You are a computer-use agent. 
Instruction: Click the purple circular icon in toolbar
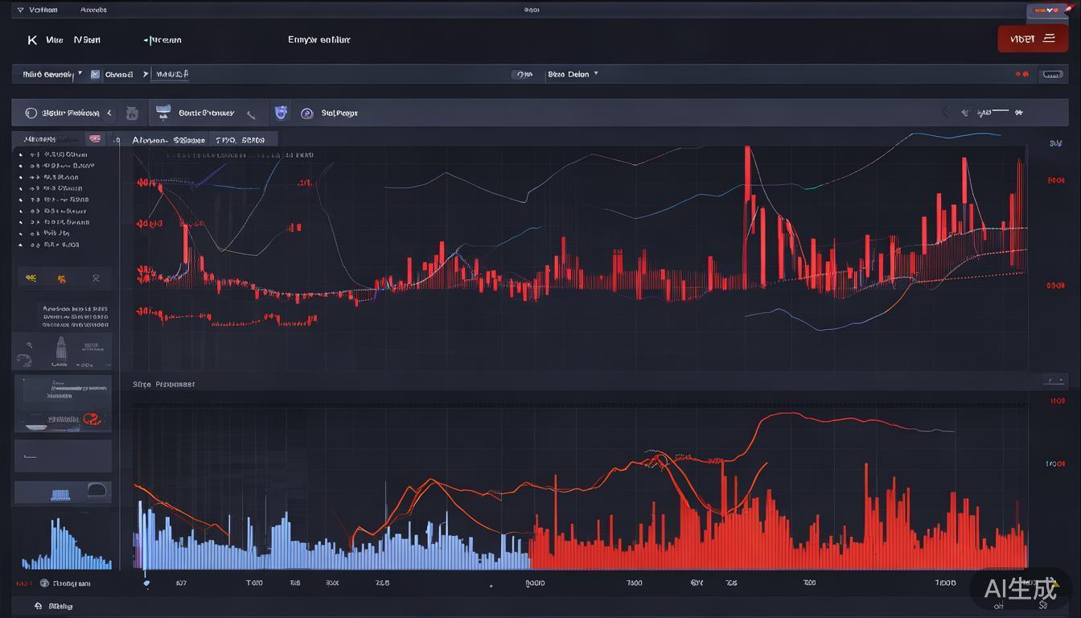point(306,113)
